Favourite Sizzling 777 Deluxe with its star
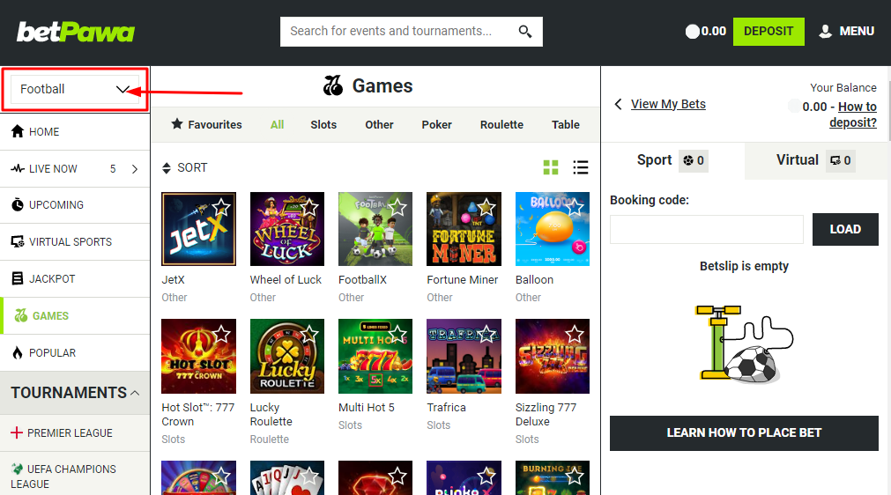 (575, 335)
